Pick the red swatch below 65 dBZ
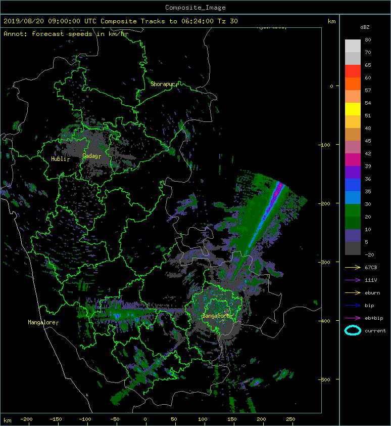Image resolution: width=391 pixels, height=426 pixels. click(x=353, y=71)
